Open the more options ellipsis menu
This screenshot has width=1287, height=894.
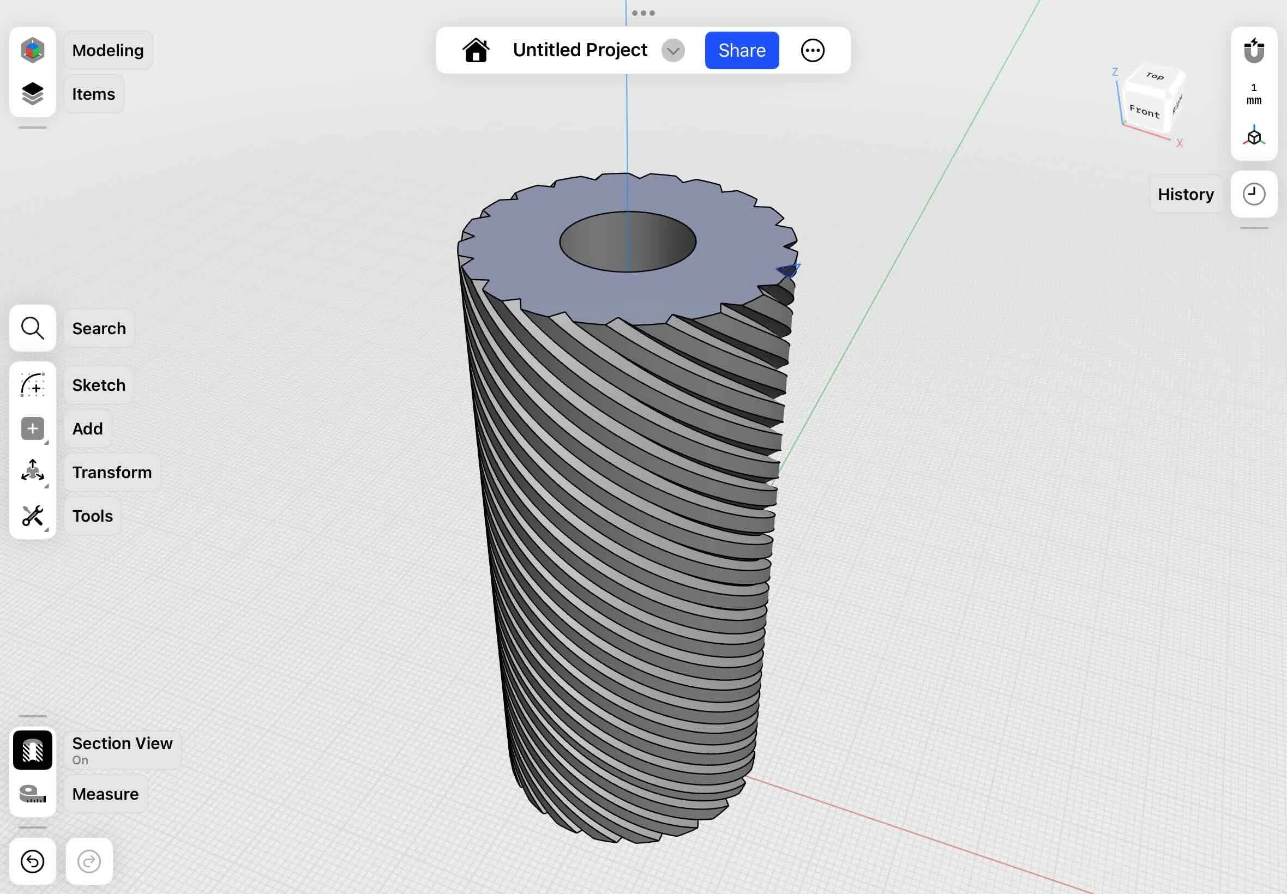(812, 50)
